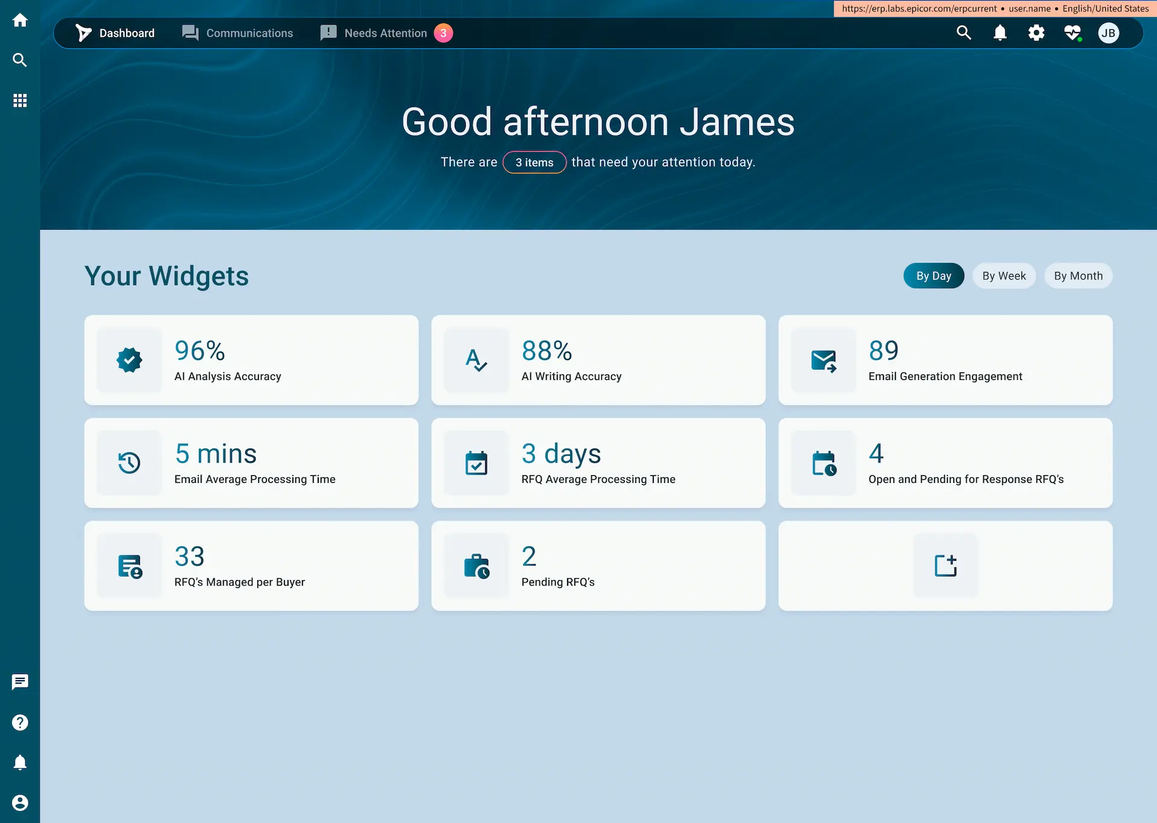This screenshot has width=1157, height=823.
Task: Open the AI Writing Accuracy widget
Action: tap(598, 360)
